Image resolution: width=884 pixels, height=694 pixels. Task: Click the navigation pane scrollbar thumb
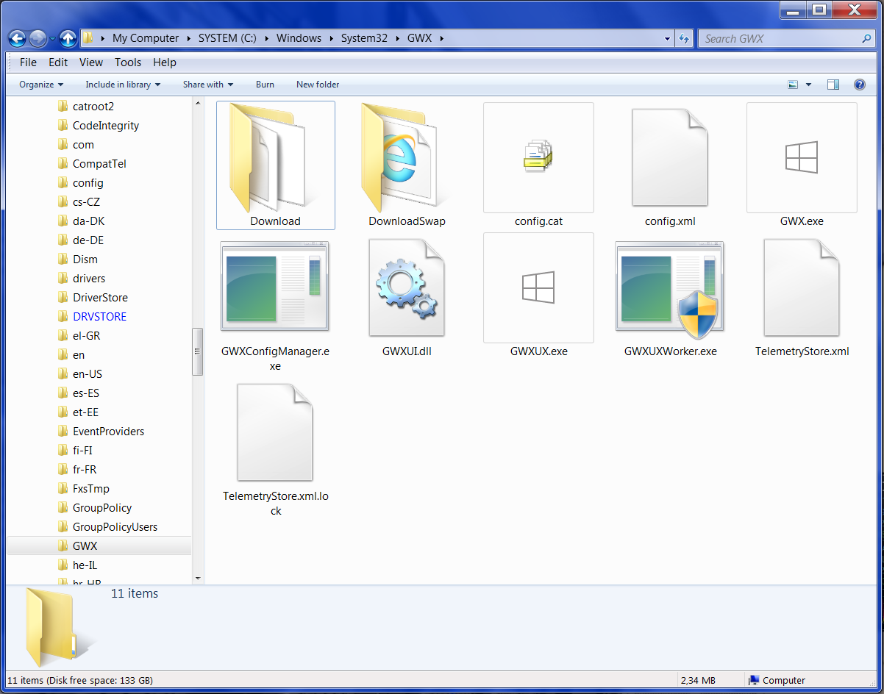(x=197, y=351)
